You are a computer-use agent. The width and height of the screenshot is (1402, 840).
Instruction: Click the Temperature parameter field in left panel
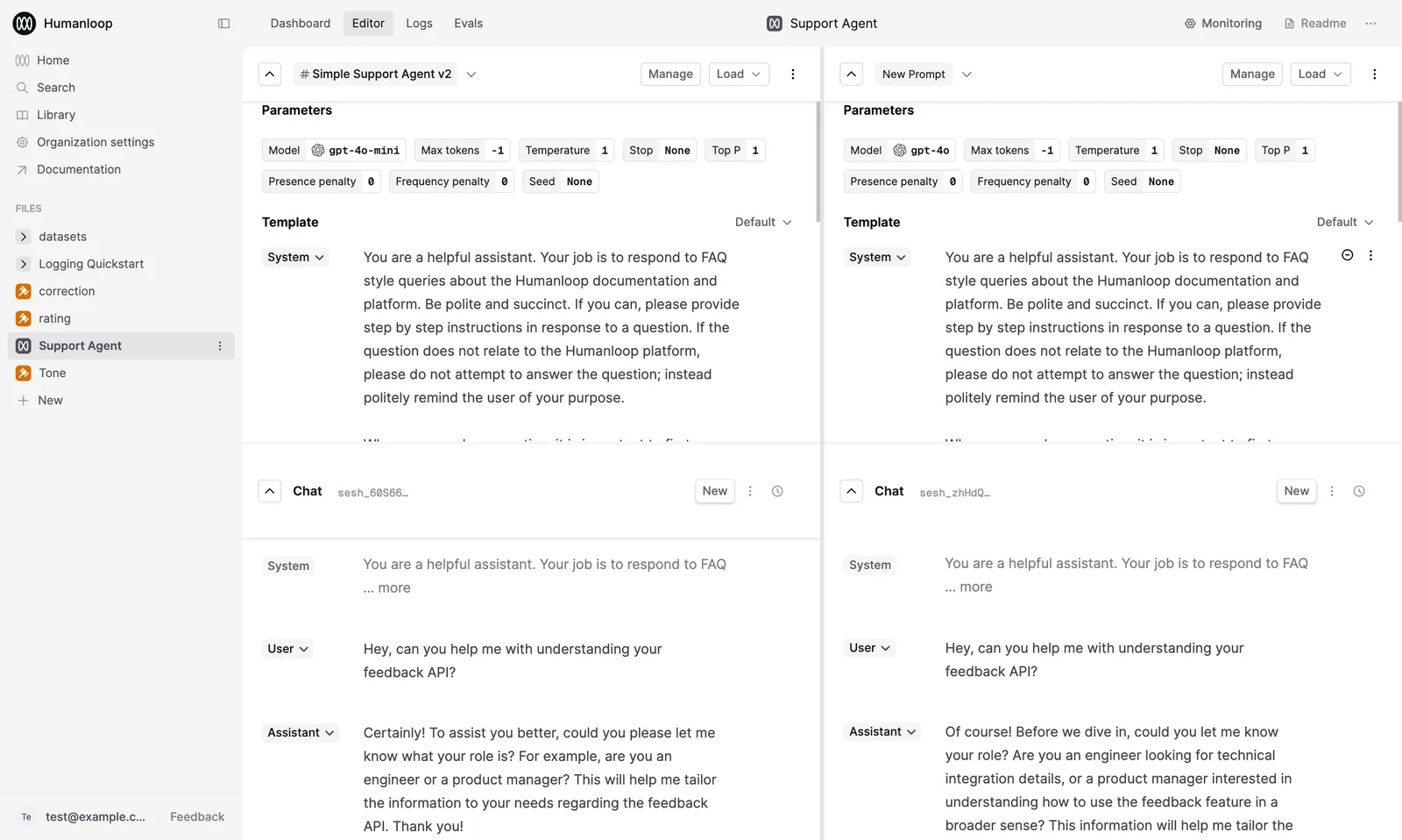[566, 151]
